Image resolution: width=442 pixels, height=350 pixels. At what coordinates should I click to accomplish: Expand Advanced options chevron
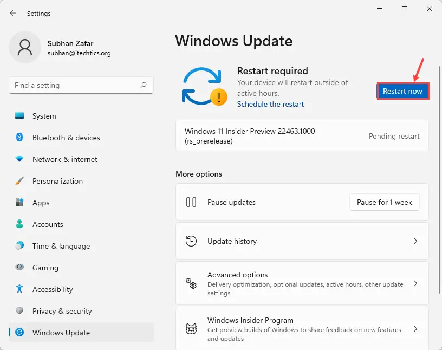pyautogui.click(x=415, y=283)
